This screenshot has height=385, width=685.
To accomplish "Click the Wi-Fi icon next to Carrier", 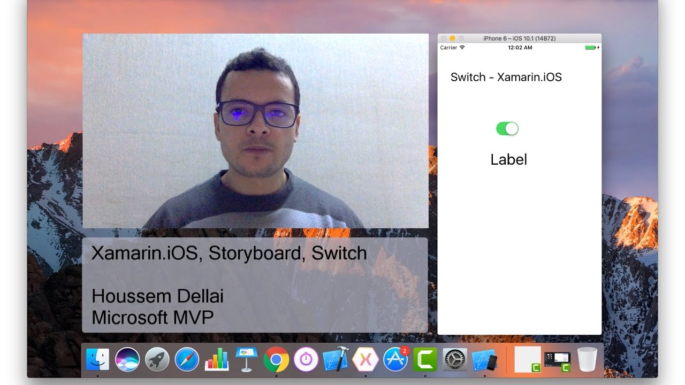I will click(x=462, y=48).
